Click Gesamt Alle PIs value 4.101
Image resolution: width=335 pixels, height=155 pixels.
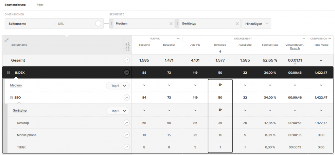pos(195,60)
